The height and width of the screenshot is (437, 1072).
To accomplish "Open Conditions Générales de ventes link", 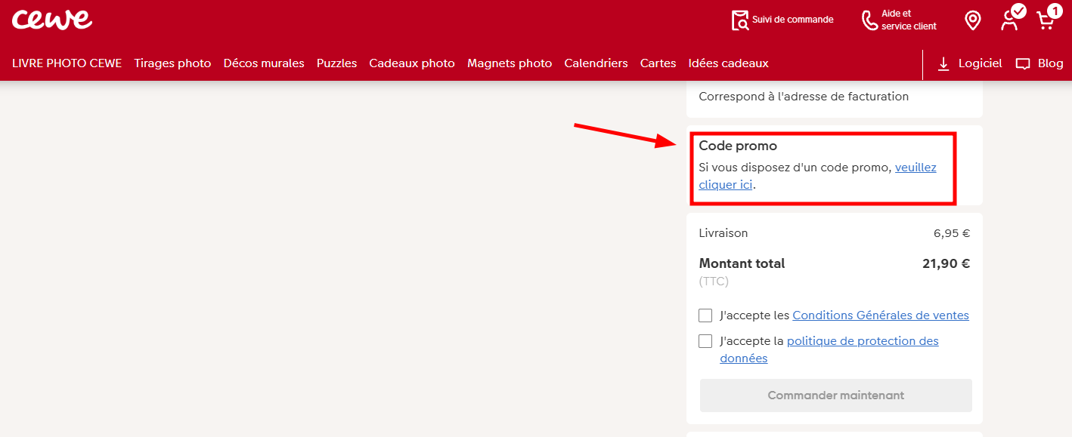I will (x=880, y=315).
